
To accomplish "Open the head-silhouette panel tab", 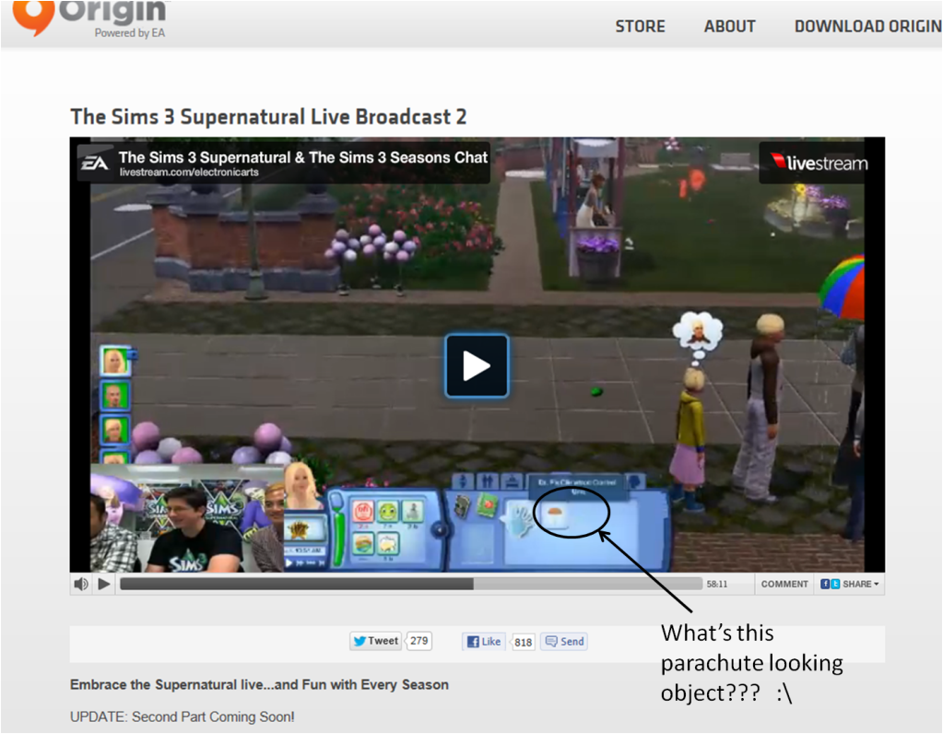I will pos(635,481).
